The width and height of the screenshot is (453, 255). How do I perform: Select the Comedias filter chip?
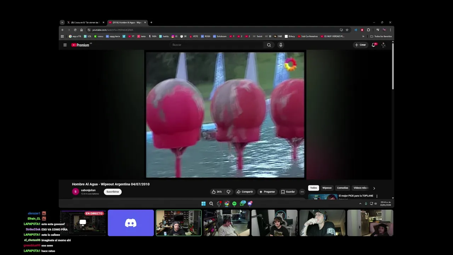343,188
